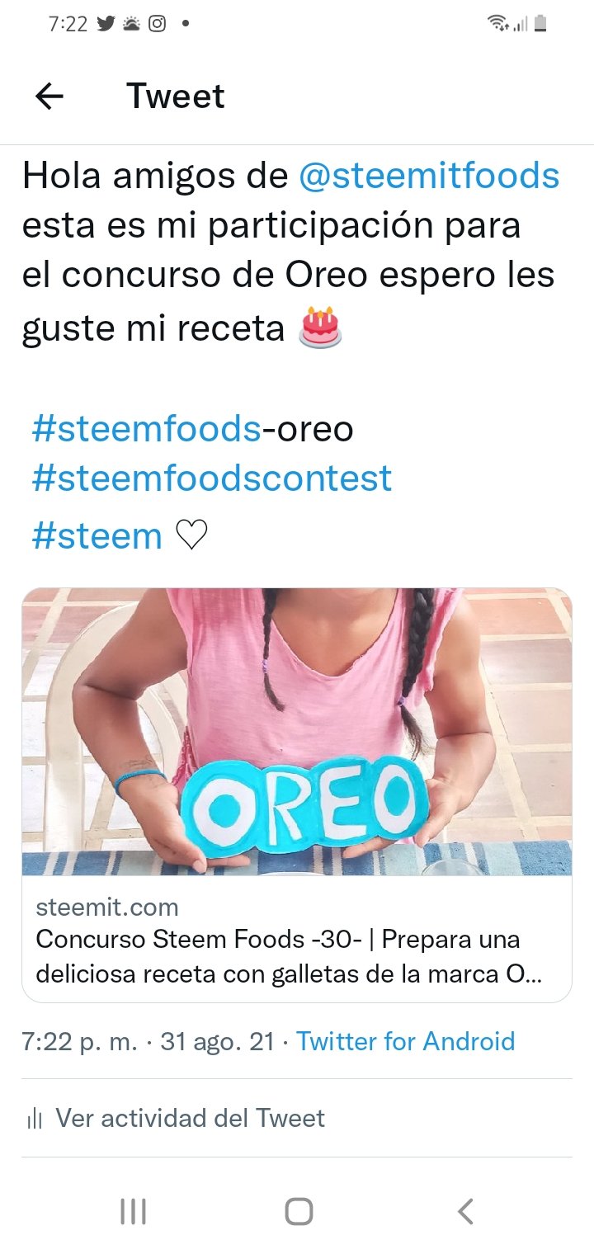Viewport: 594px width, 1254px height.
Task: Tap the Android back navigation chevron
Action: pyautogui.click(x=465, y=1211)
